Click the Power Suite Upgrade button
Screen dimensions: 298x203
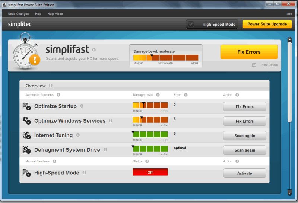point(267,24)
